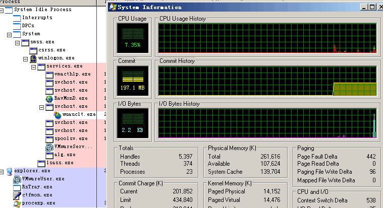Collapse the services.exe tree node
Viewport: 383px width, 208px height.
pos(33,67)
